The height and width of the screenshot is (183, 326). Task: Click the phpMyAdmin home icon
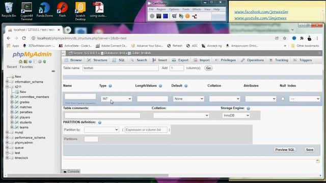pos(20,62)
